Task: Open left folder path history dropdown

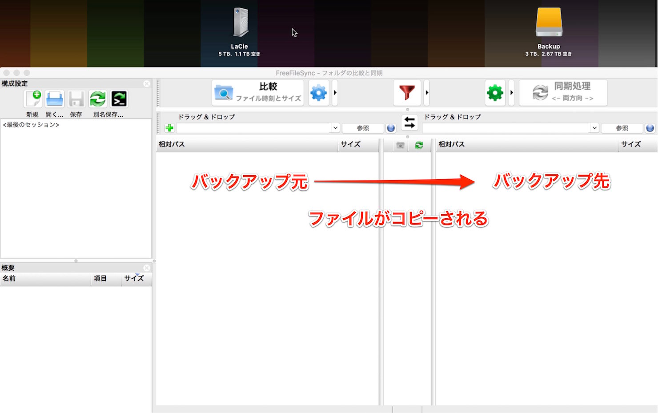Action: pyautogui.click(x=336, y=128)
